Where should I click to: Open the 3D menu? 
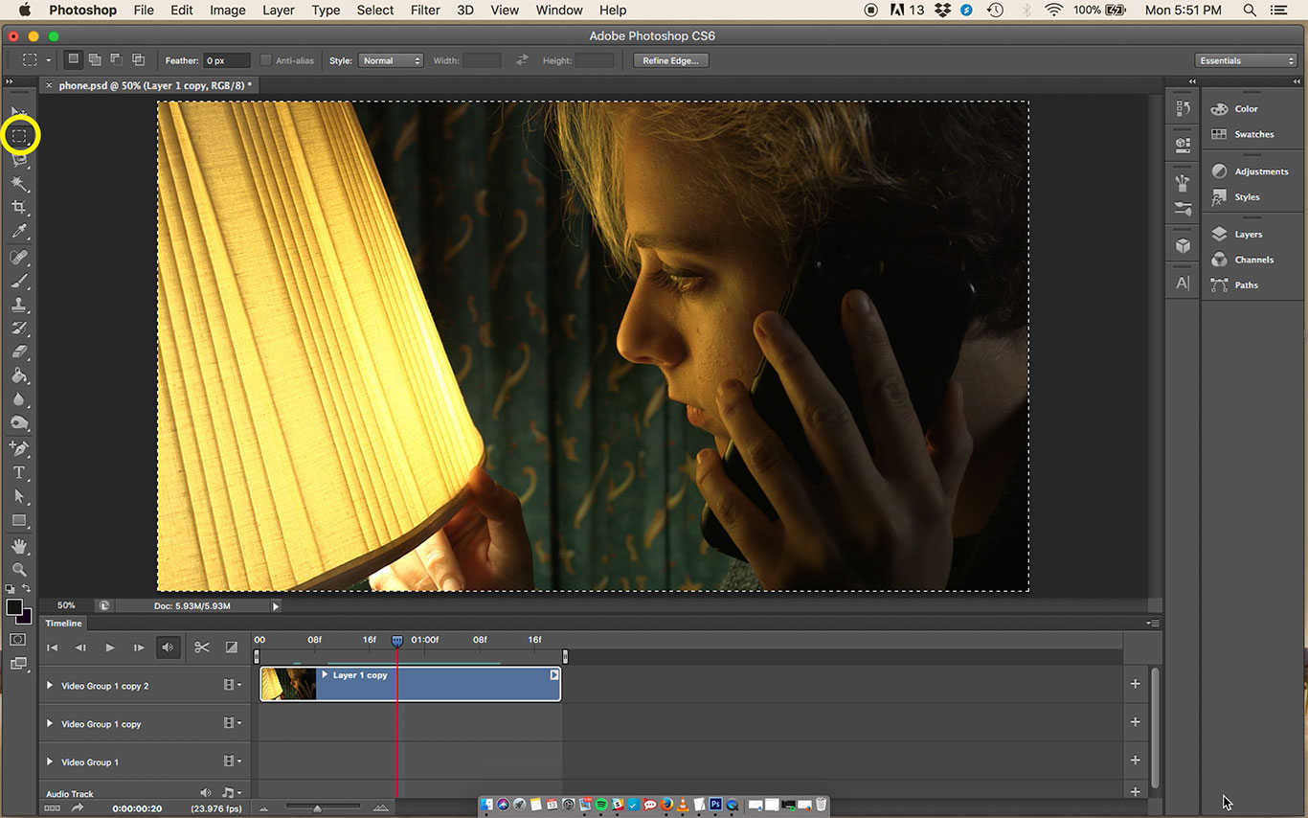(465, 11)
